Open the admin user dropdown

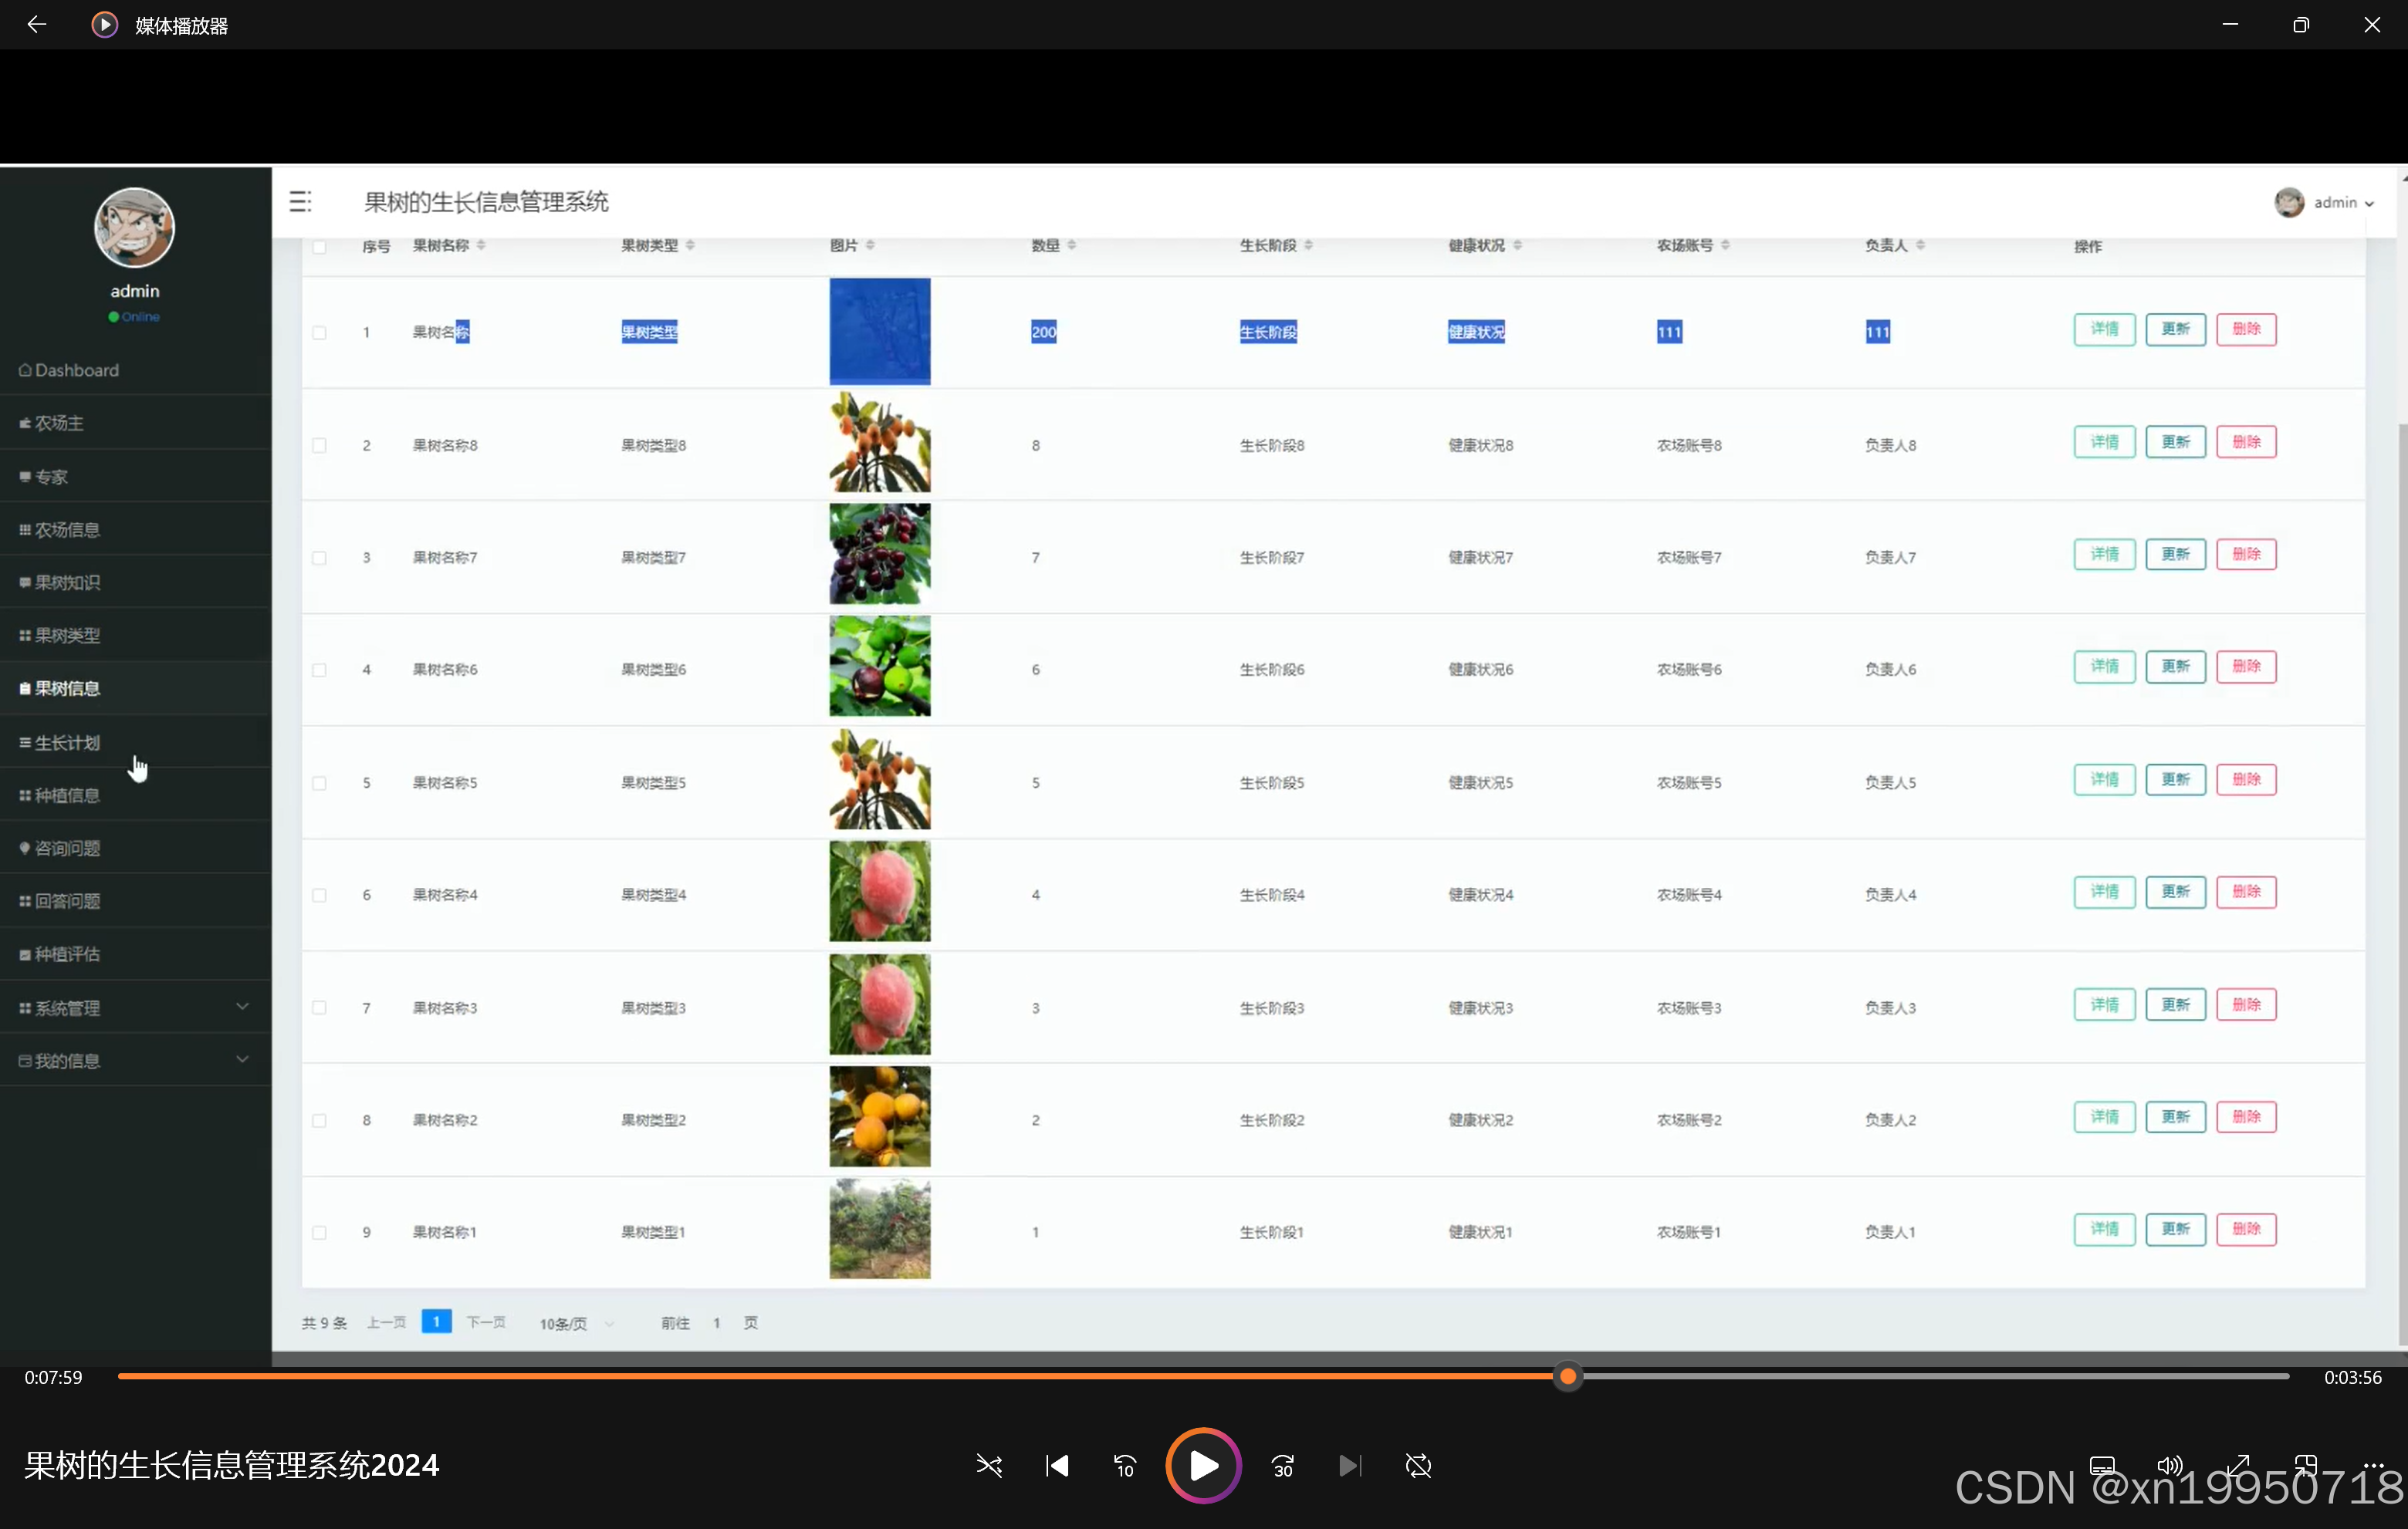click(2324, 202)
